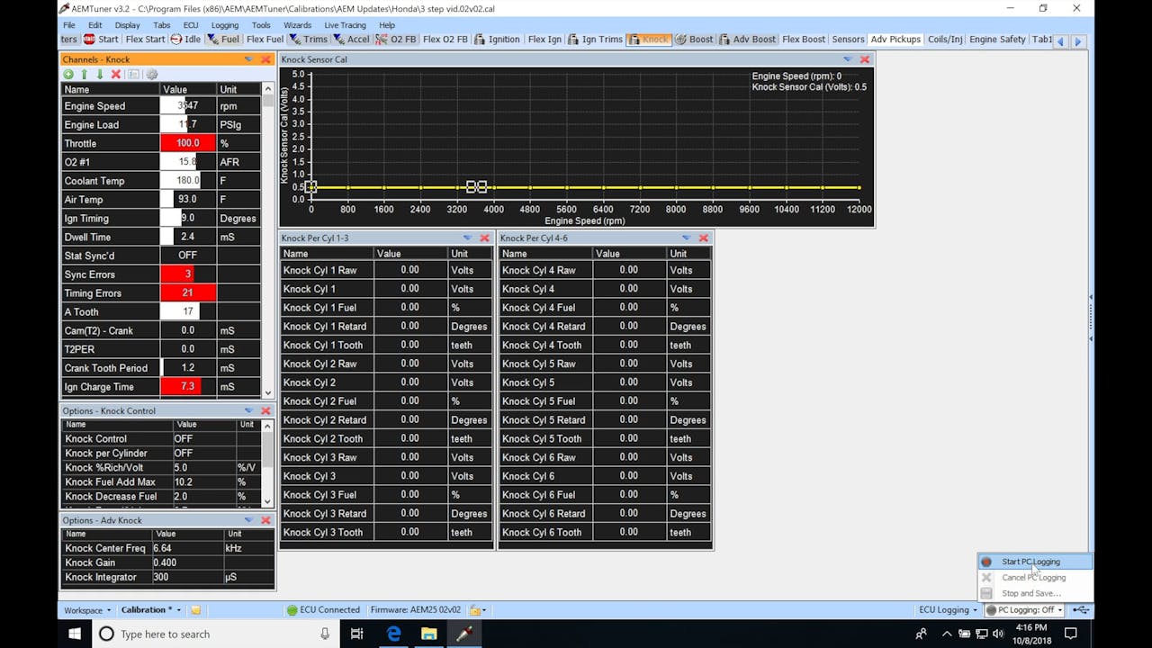This screenshot has width=1152, height=648.
Task: Open the Knock Sensor Cal panel dropdown arrow
Action: [847, 59]
